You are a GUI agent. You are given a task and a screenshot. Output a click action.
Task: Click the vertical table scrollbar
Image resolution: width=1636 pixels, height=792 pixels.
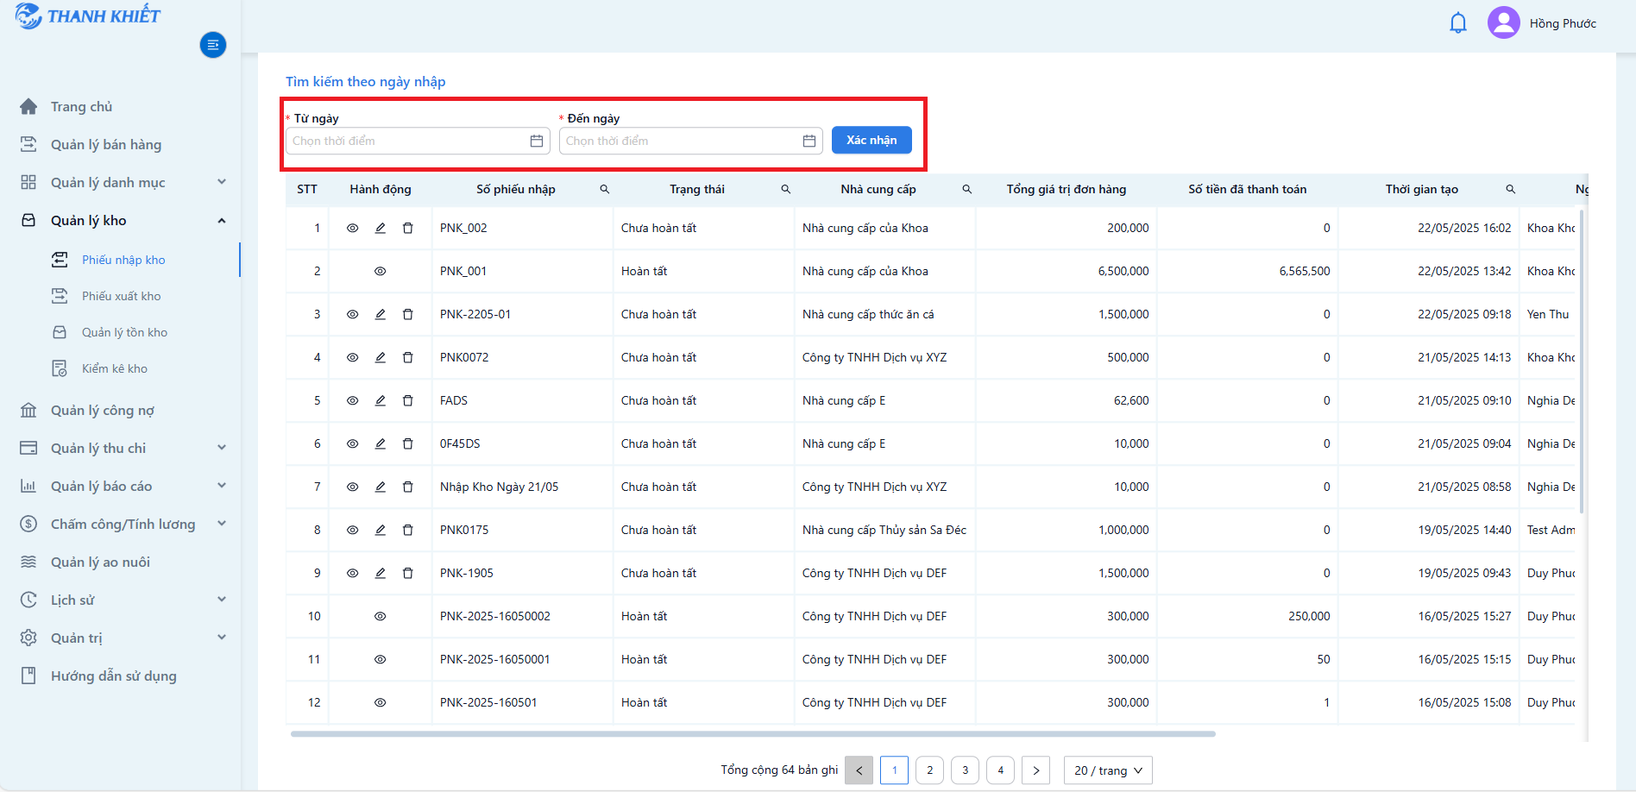[x=1582, y=362]
